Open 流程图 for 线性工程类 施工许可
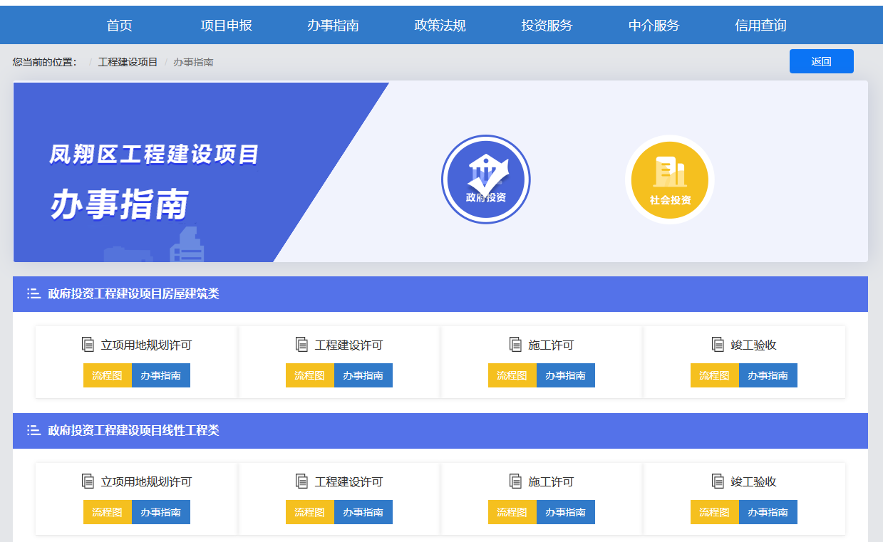Image resolution: width=883 pixels, height=542 pixels. click(512, 512)
